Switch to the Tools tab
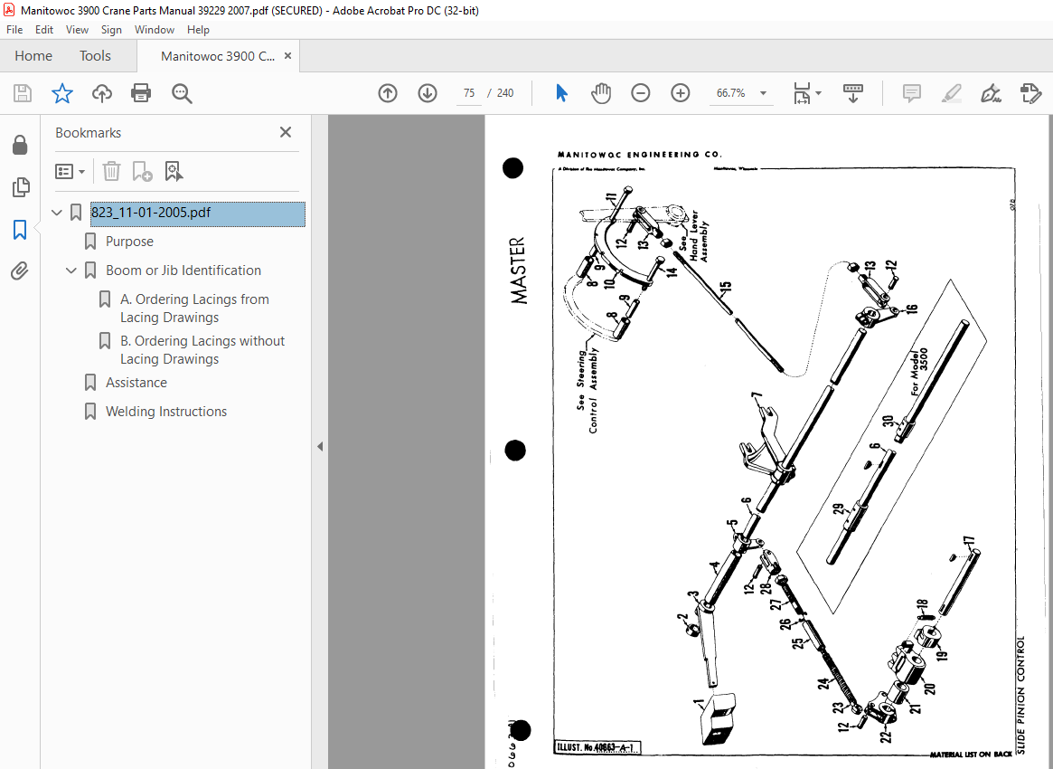 tap(95, 56)
